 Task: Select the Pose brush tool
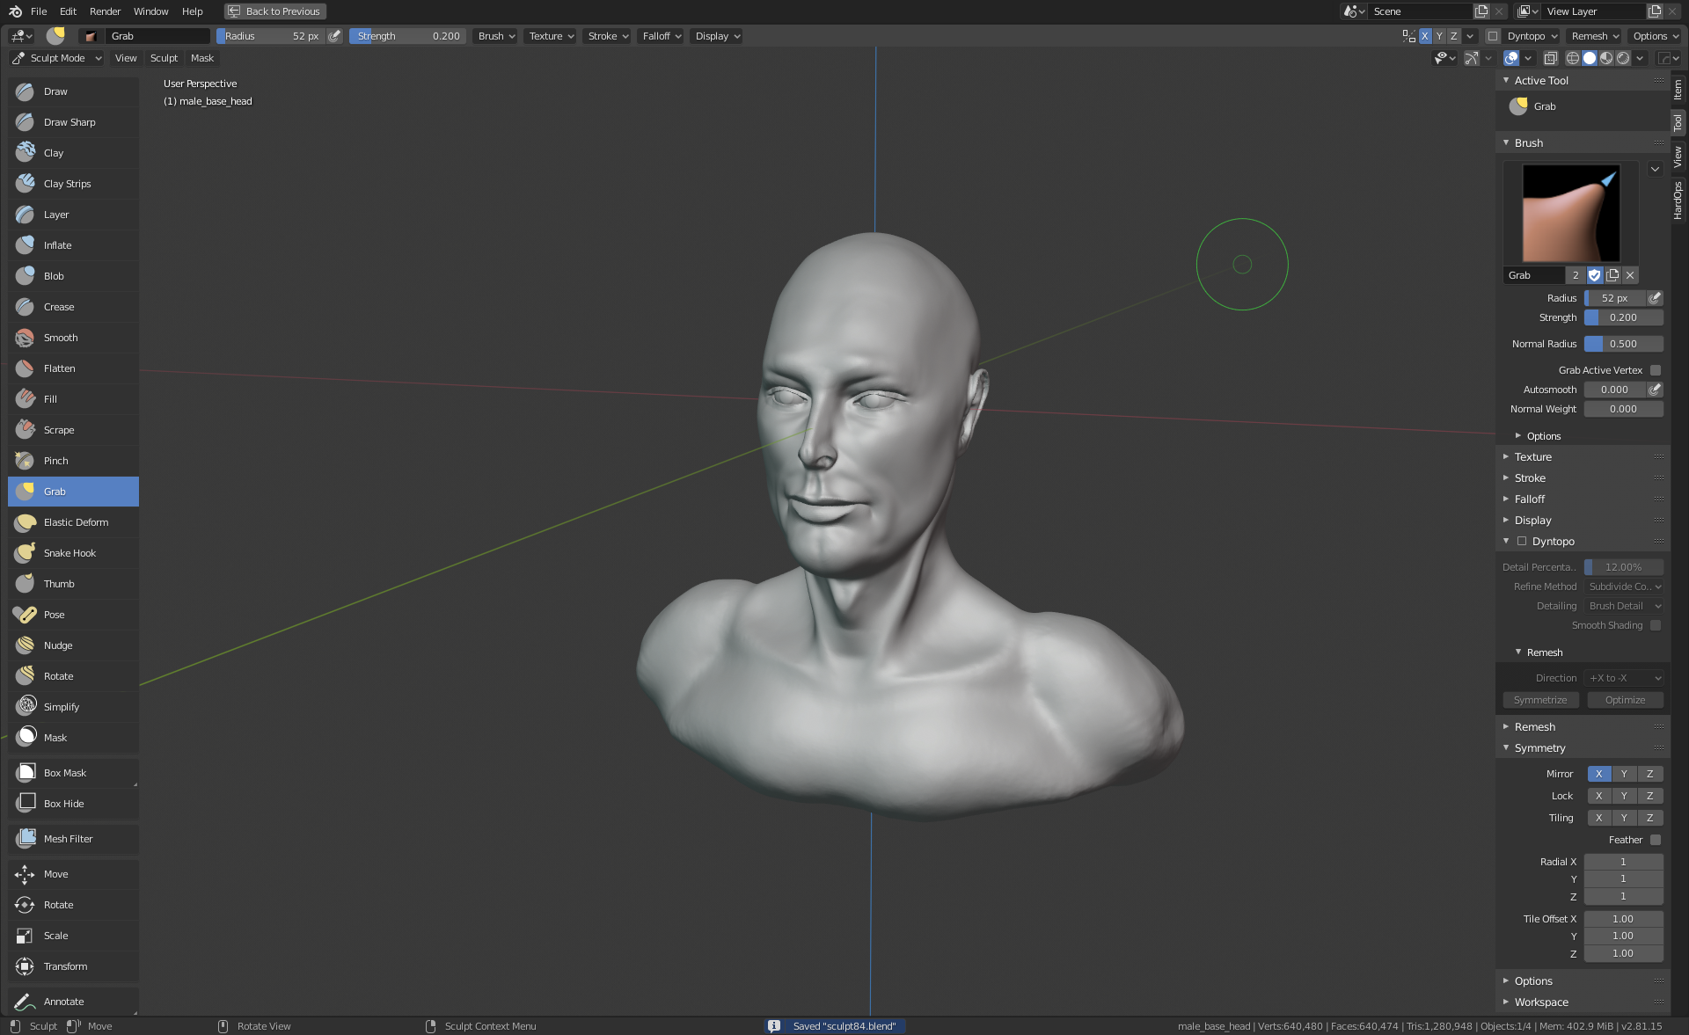click(x=55, y=615)
